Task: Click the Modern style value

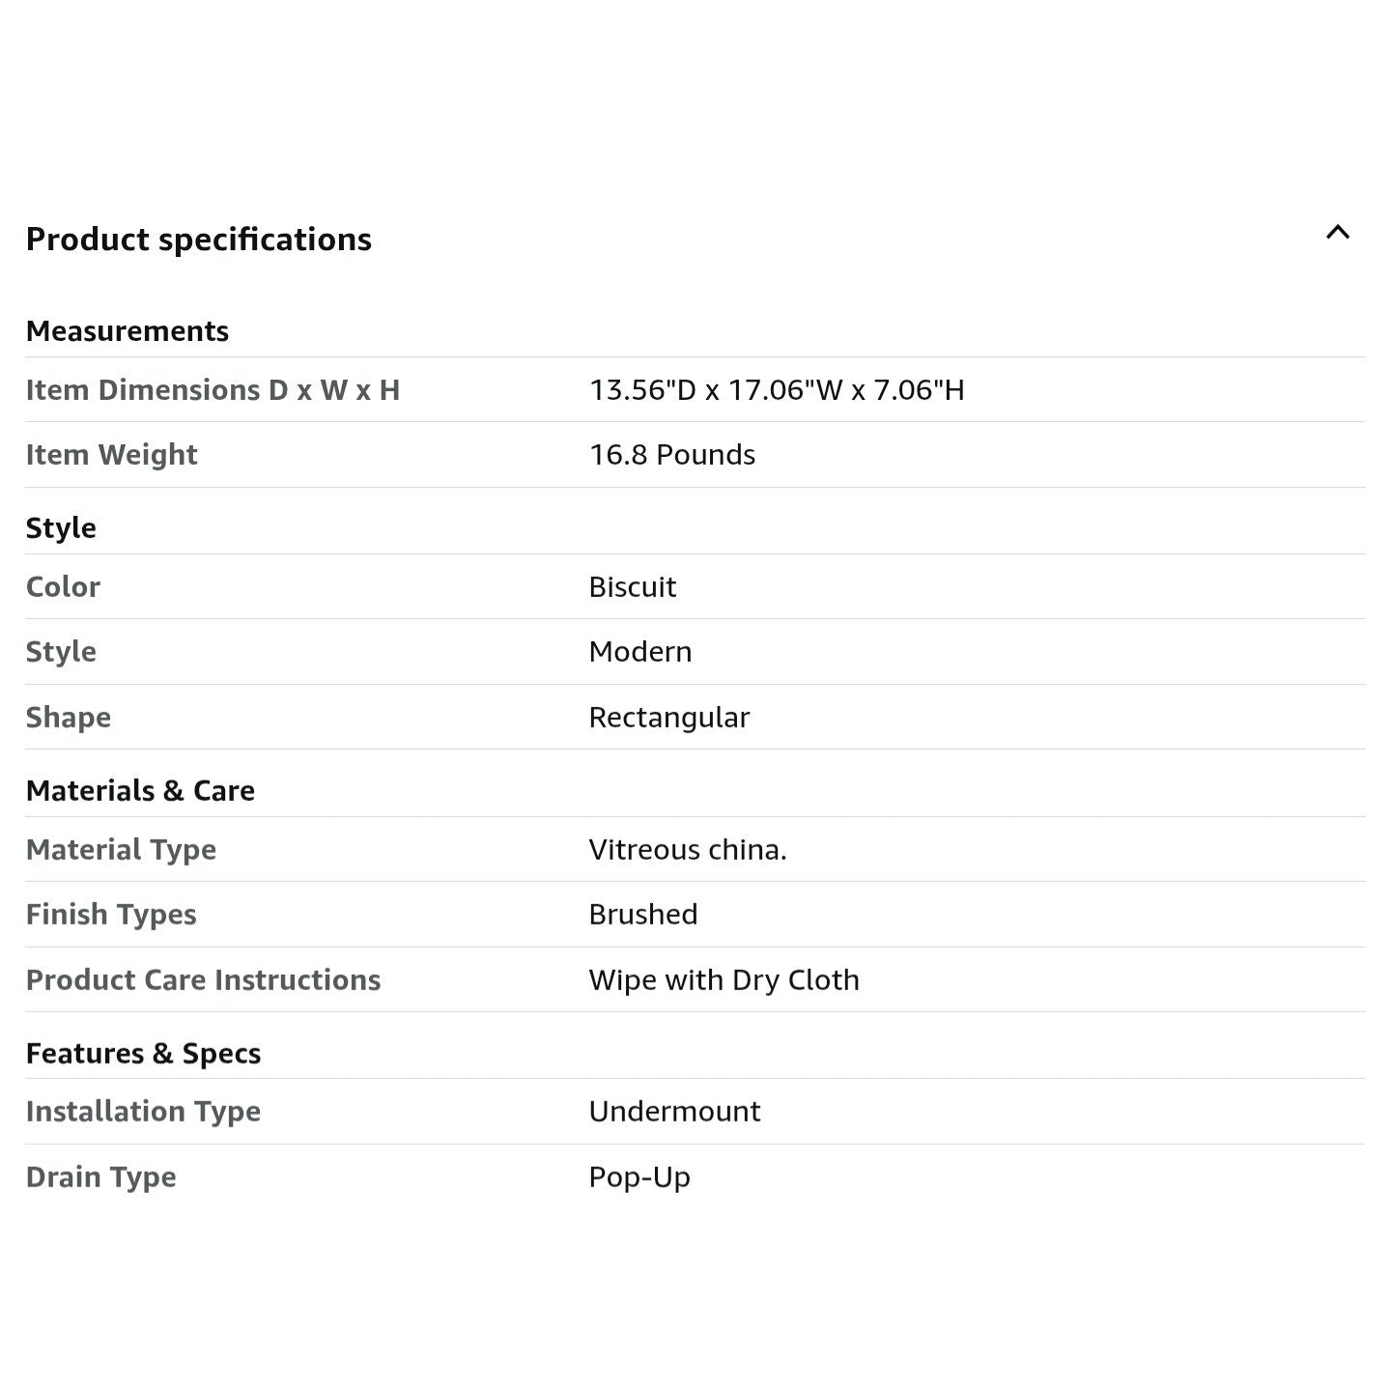Action: tap(640, 652)
